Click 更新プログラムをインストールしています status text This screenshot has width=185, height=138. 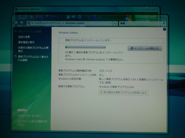tap(88, 40)
